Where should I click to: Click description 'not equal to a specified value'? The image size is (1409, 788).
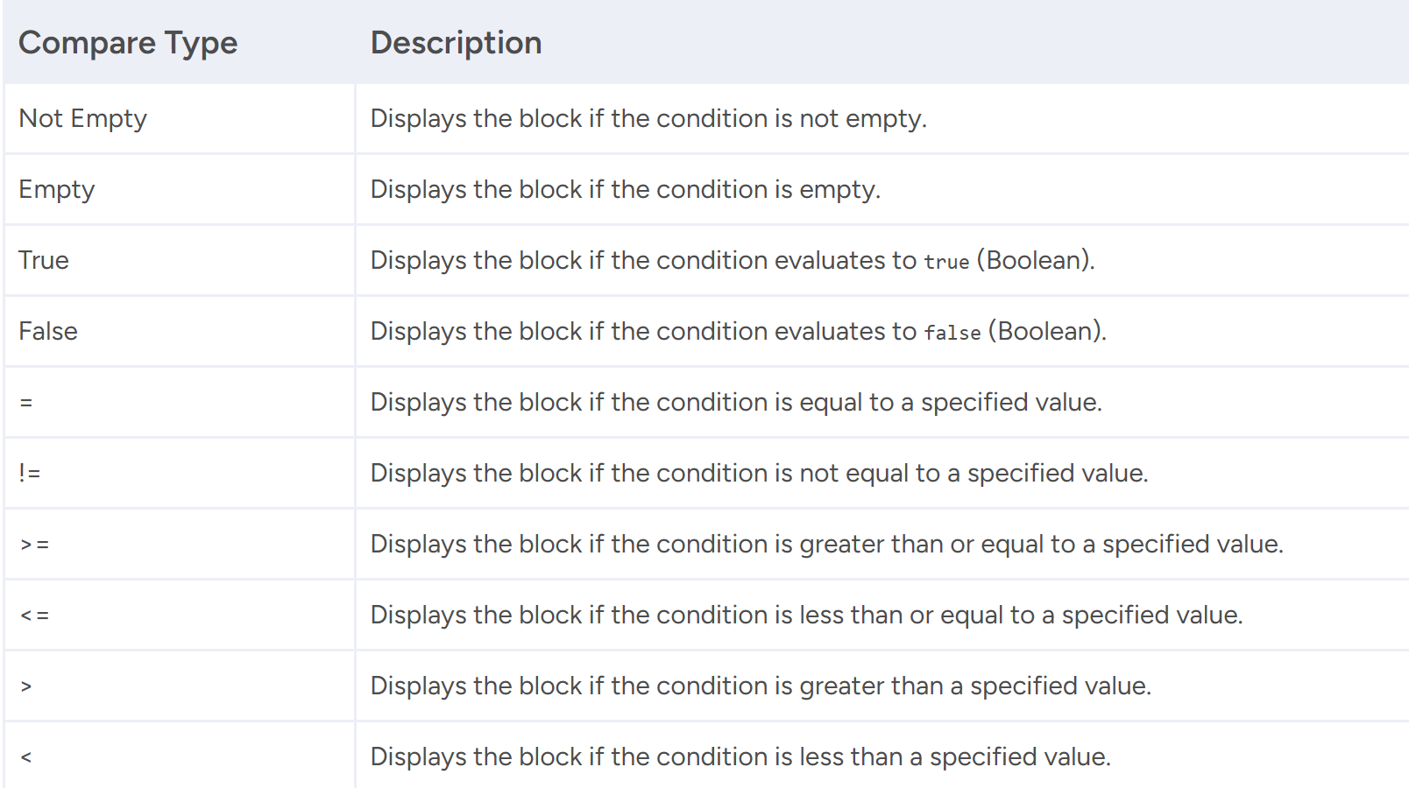[759, 473]
